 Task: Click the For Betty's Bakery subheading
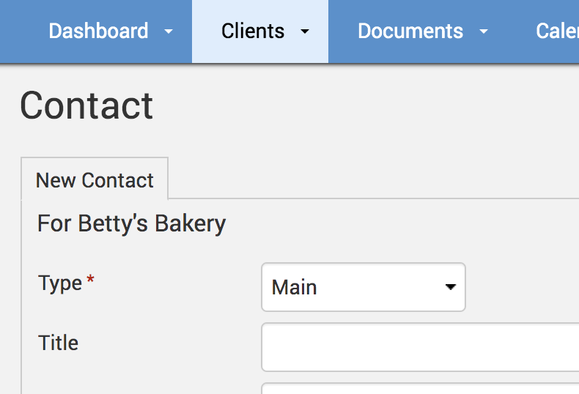coord(131,223)
